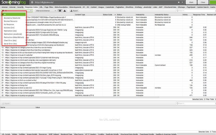Click the Screaming Frog logo
This screenshot has height=135, width=216.
(14, 2)
